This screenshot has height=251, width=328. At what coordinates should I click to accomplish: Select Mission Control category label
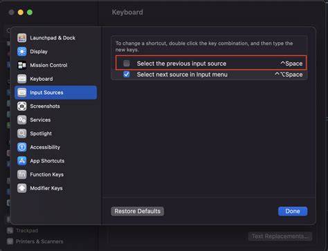click(48, 65)
